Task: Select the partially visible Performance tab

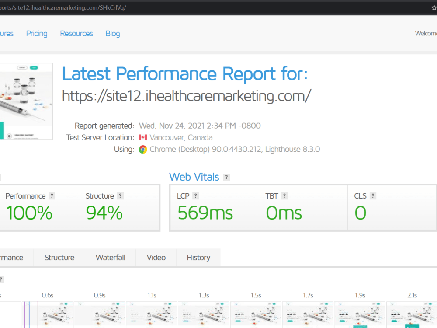Action: [17, 258]
